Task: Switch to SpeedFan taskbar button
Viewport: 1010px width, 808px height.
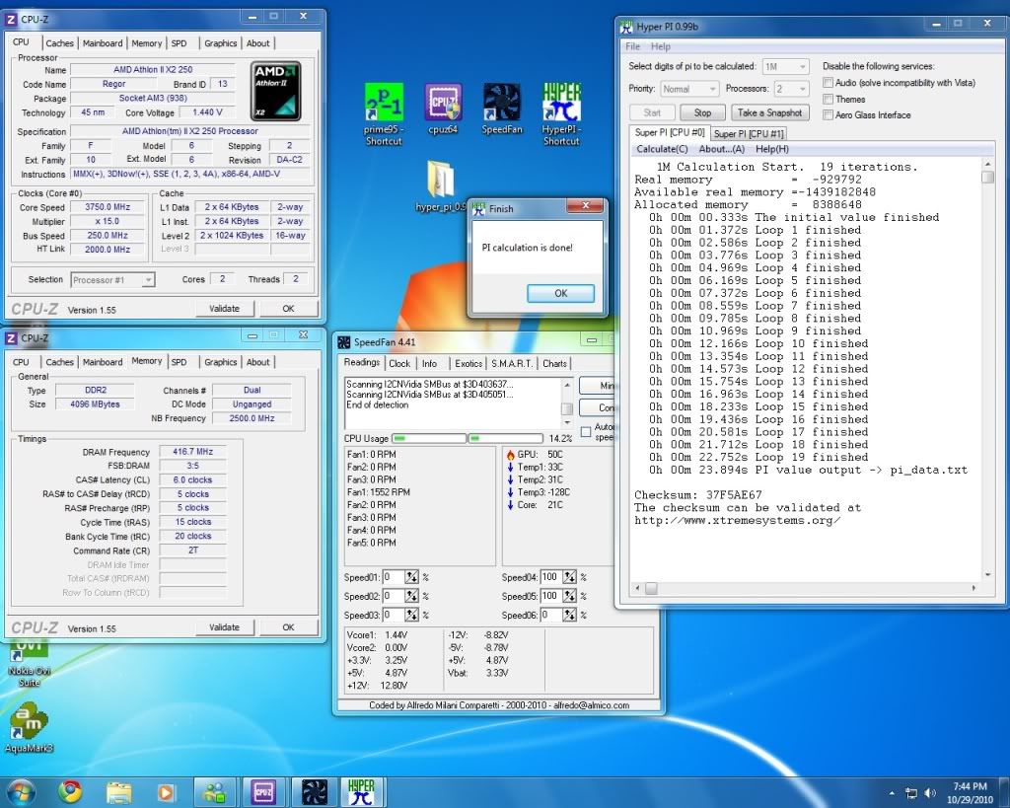Action: [x=315, y=792]
